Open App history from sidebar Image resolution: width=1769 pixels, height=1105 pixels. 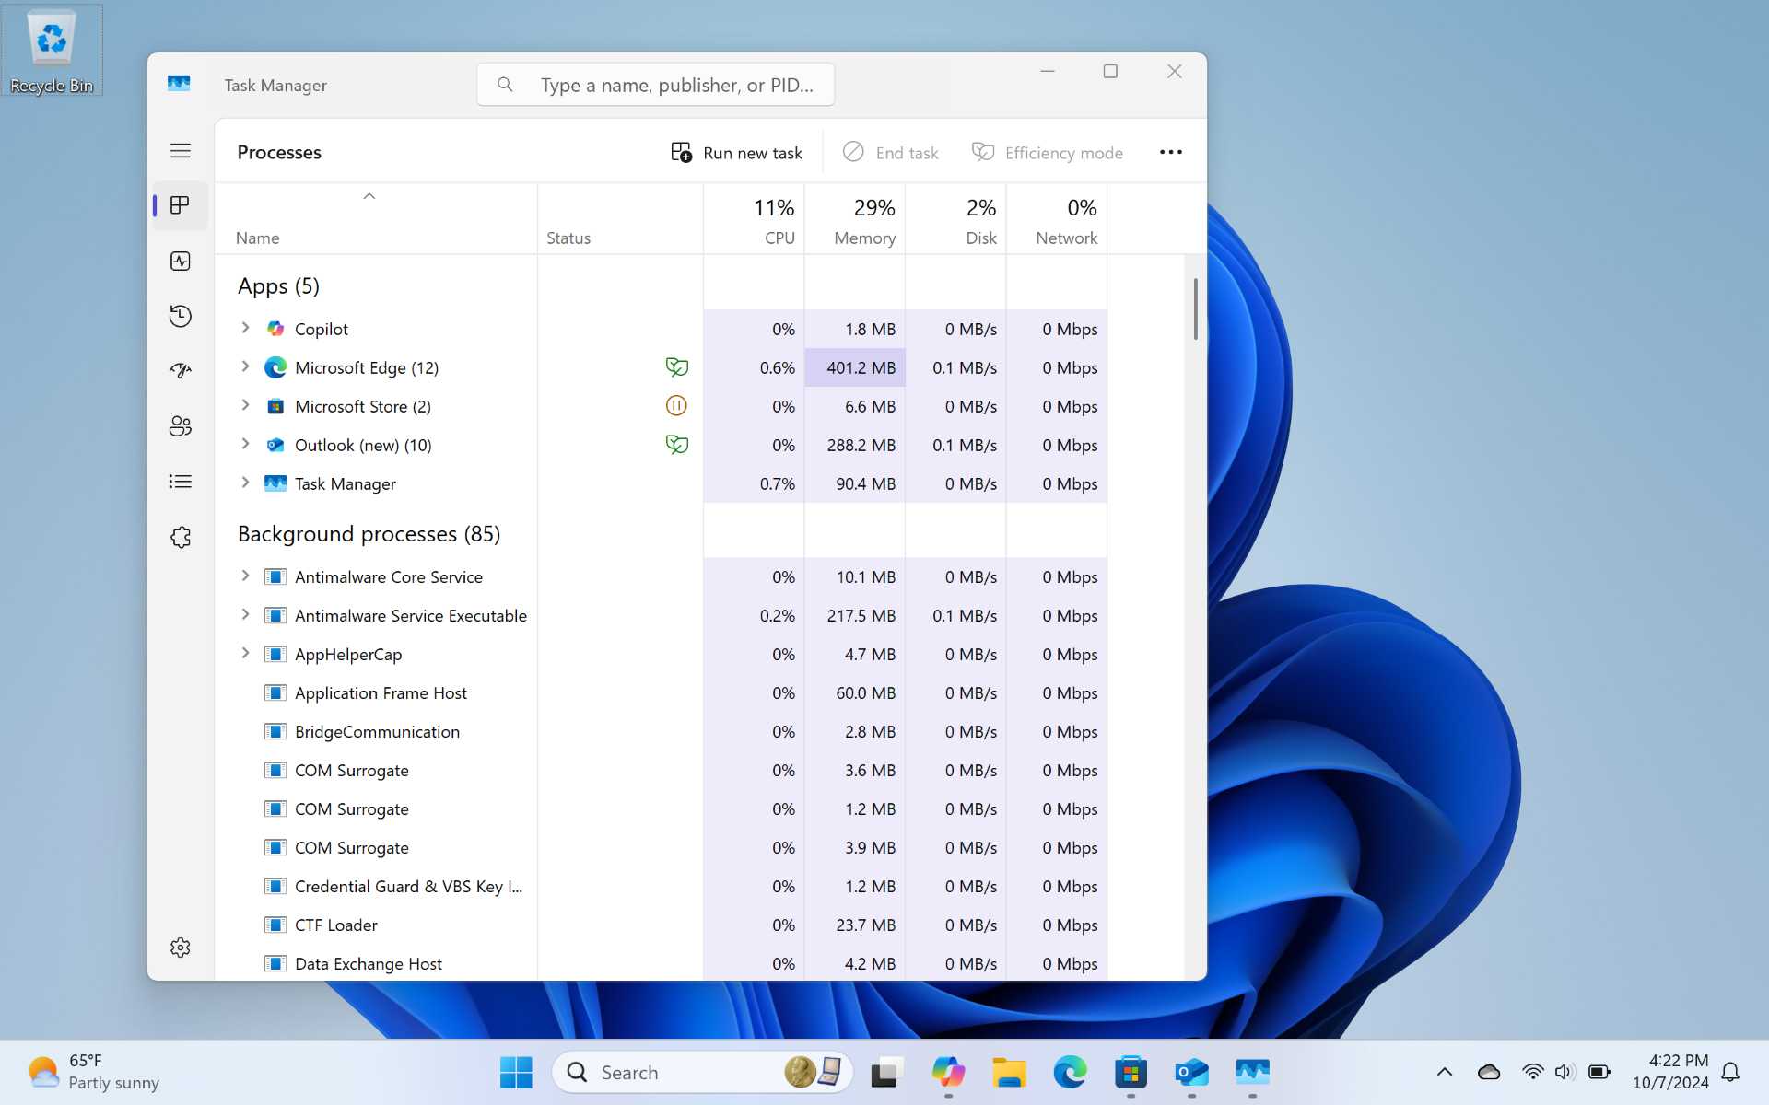click(x=181, y=317)
